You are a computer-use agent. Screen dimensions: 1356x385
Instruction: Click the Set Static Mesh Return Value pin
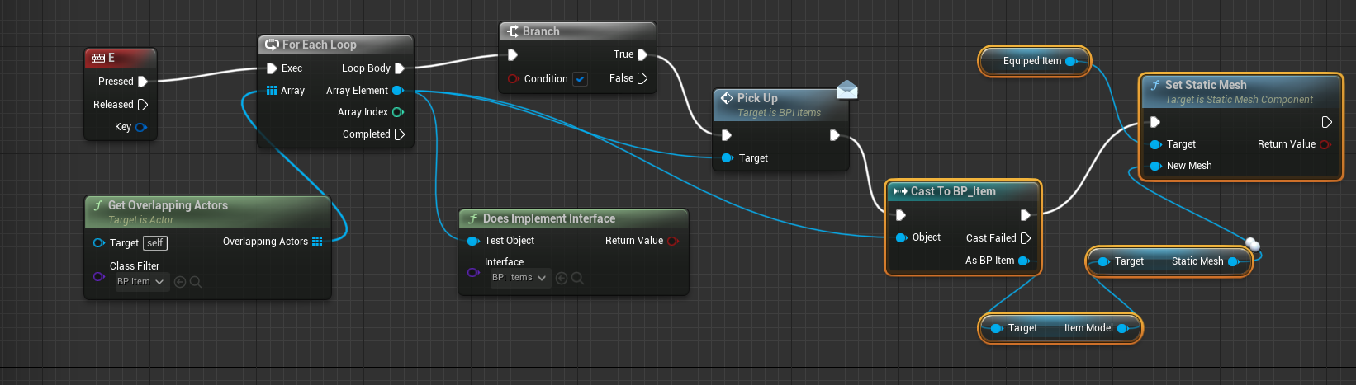(x=1325, y=144)
